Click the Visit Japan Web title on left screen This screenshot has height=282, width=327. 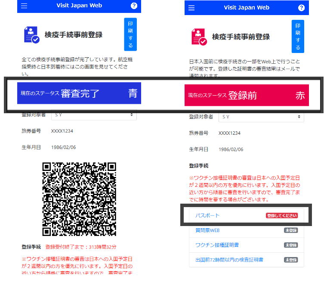point(79,6)
